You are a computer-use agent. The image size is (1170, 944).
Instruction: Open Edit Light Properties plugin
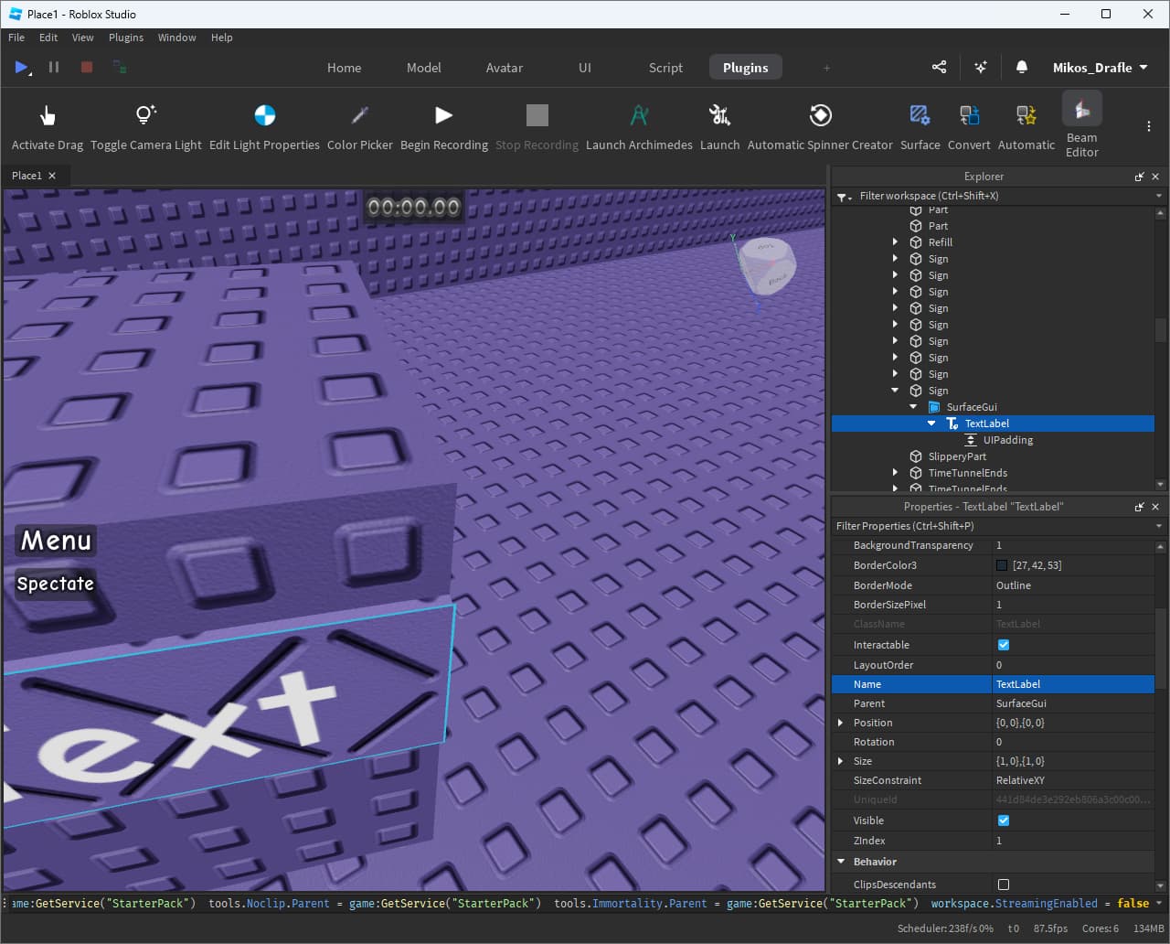click(x=264, y=116)
